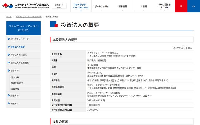200x125 pixels.
Task: Click the 決算期日 row label
Action: 56,80
